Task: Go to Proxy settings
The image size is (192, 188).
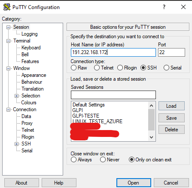Action: [27, 123]
